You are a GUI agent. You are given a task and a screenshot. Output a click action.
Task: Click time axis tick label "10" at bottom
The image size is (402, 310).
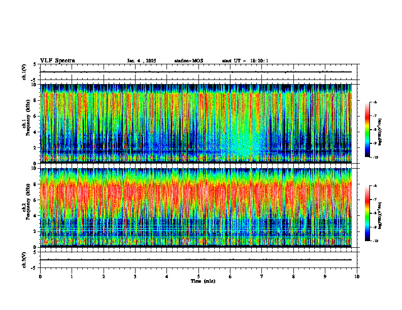[x=357, y=277]
